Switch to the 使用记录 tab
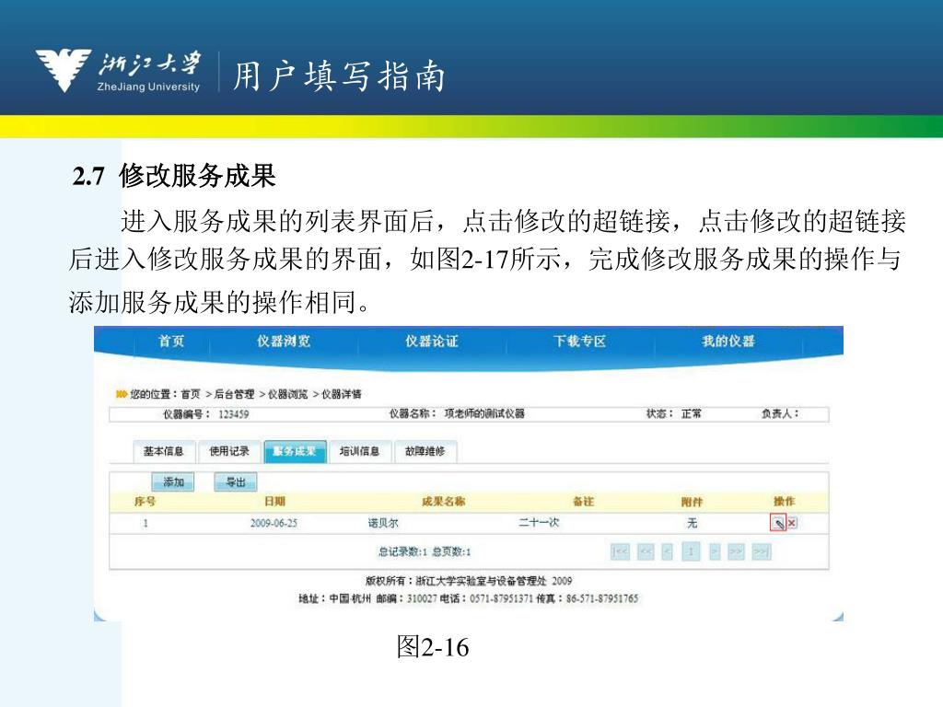943x707 pixels. (229, 451)
